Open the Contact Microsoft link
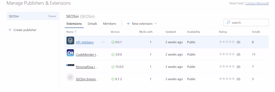This screenshot has height=92, width=275. [257, 3]
